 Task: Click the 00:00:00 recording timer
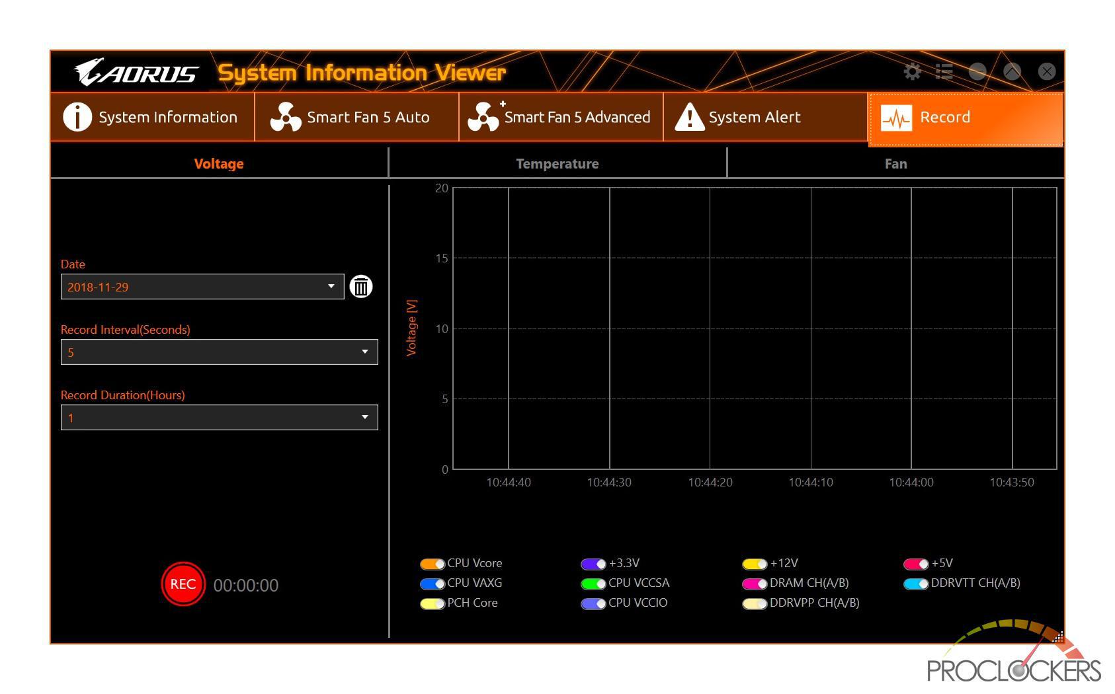click(x=246, y=586)
